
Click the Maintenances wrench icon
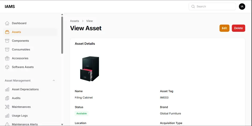7,107
